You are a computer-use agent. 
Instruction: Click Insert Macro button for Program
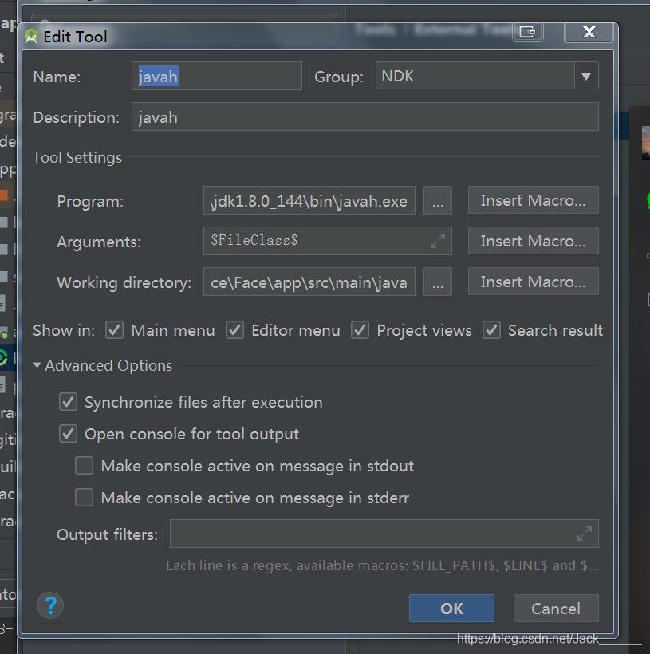(534, 201)
